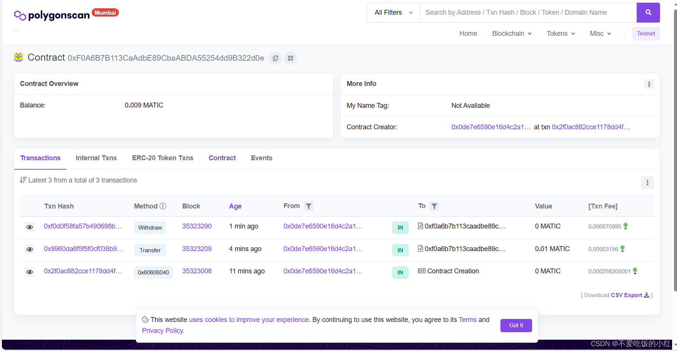The height and width of the screenshot is (351, 677).
Task: Expand the Tokens menu
Action: click(561, 34)
